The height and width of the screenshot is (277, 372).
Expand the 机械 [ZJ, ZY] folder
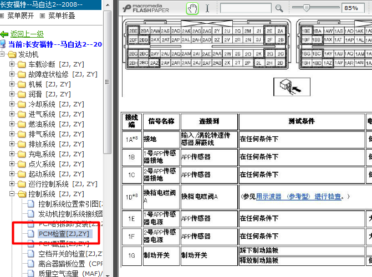[12, 84]
